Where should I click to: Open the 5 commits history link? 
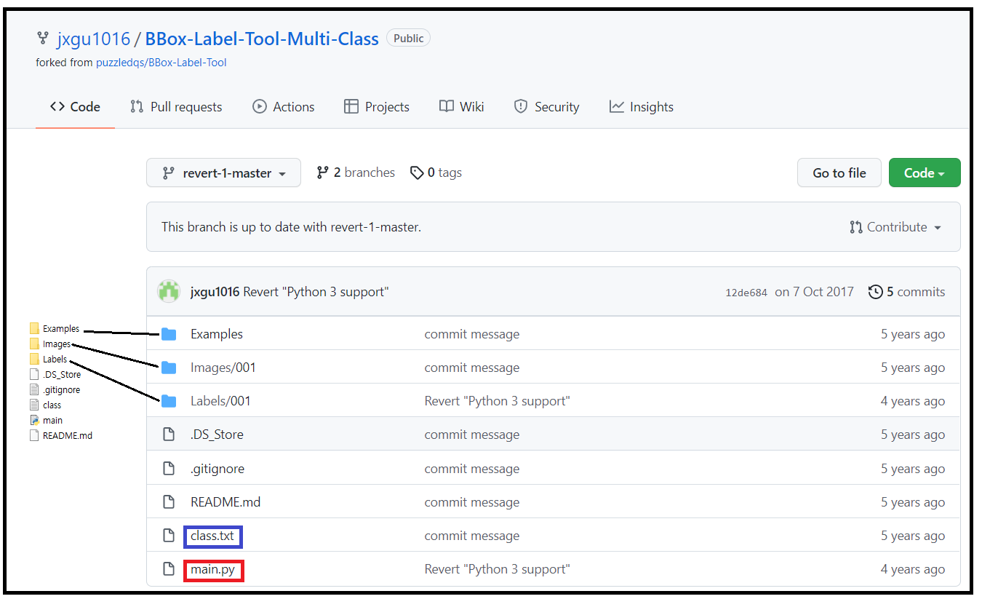(907, 292)
